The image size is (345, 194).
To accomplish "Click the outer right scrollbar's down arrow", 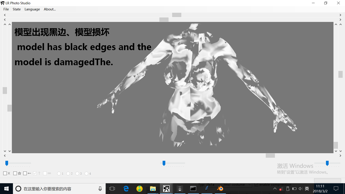I will 340,151.
